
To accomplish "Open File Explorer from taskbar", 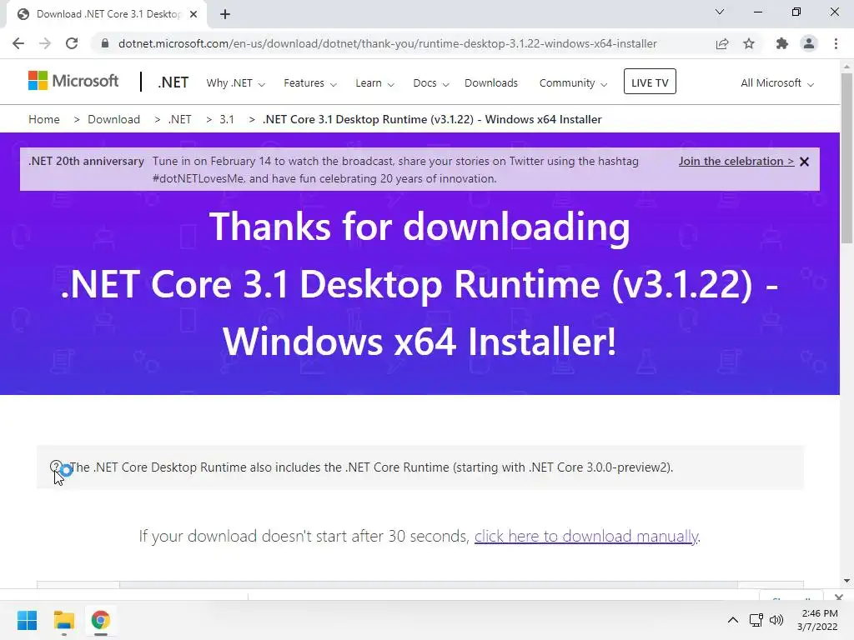I will [x=63, y=620].
